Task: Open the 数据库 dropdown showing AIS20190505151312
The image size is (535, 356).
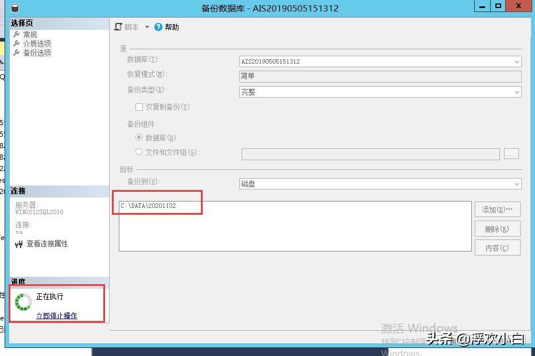Action: coord(516,61)
